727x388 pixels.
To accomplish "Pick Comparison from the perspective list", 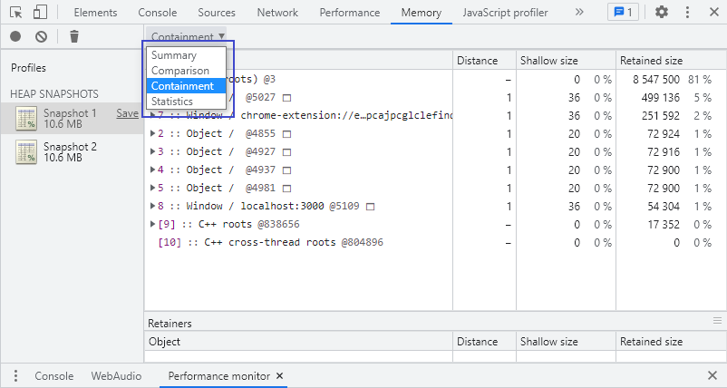I will (x=179, y=71).
